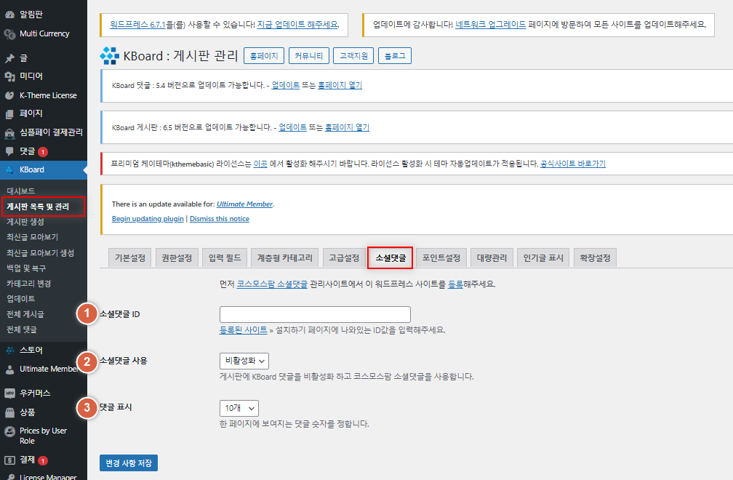This screenshot has width=733, height=480.
Task: Click the 댓글 speech bubble icon
Action: 10,151
